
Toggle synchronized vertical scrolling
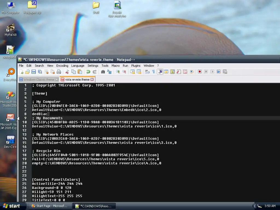[133, 72]
